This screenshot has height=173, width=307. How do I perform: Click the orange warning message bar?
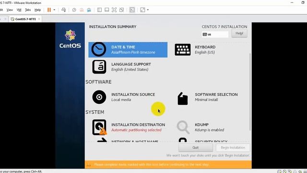pyautogui.click(x=168, y=164)
